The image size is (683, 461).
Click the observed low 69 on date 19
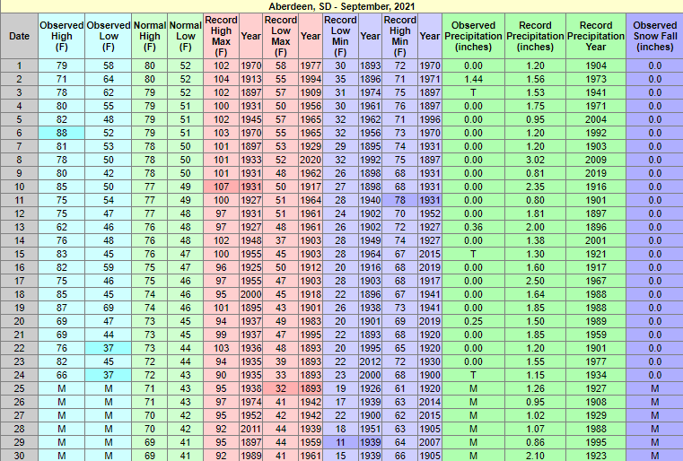(x=109, y=309)
